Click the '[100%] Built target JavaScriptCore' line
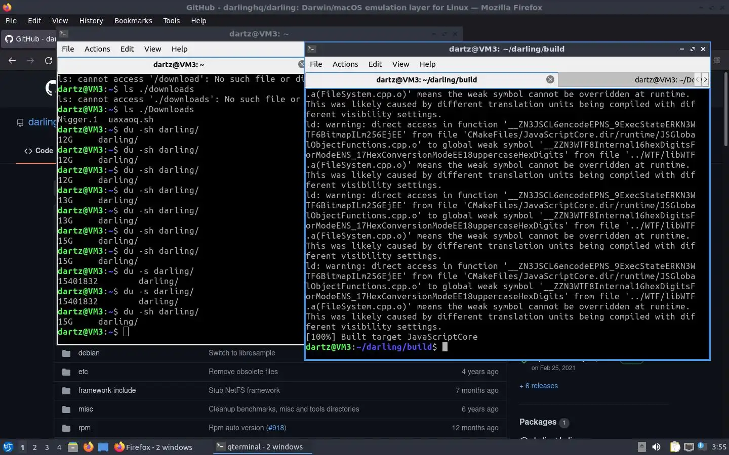 pyautogui.click(x=392, y=337)
